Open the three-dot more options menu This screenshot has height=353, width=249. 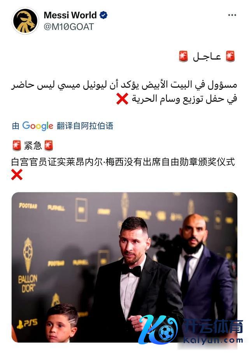pyautogui.click(x=232, y=15)
